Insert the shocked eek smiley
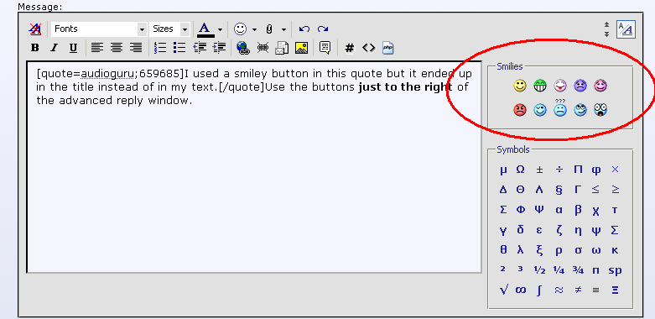The image size is (655, 319). point(600,110)
